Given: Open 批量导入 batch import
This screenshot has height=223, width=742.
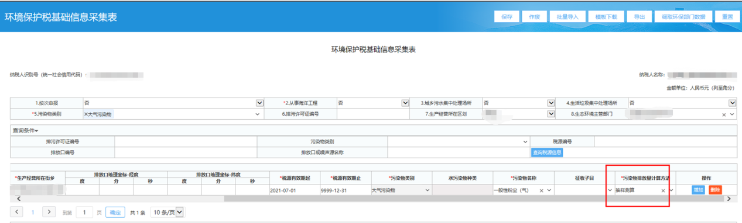Looking at the screenshot, I should (567, 17).
